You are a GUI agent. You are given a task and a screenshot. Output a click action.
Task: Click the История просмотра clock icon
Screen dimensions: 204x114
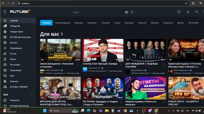[x=5, y=106]
